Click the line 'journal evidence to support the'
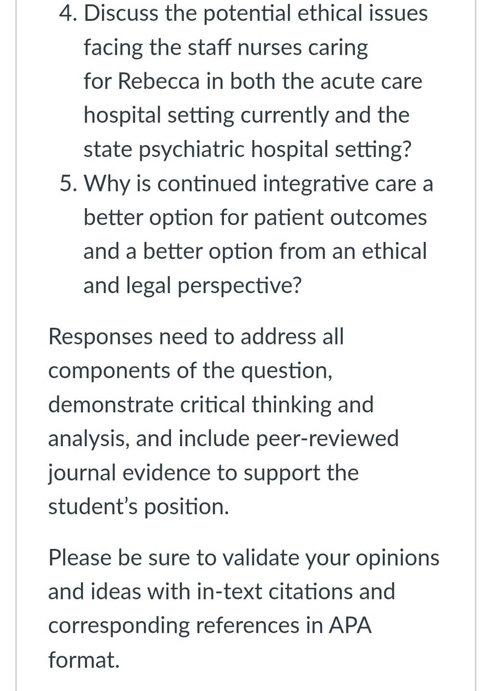 [203, 473]
